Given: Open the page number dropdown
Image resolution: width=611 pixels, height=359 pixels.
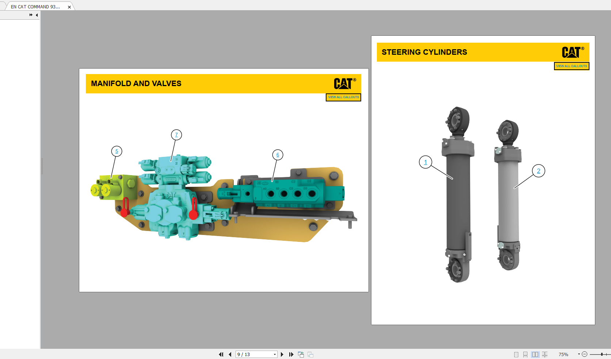Looking at the screenshot, I should [275, 354].
